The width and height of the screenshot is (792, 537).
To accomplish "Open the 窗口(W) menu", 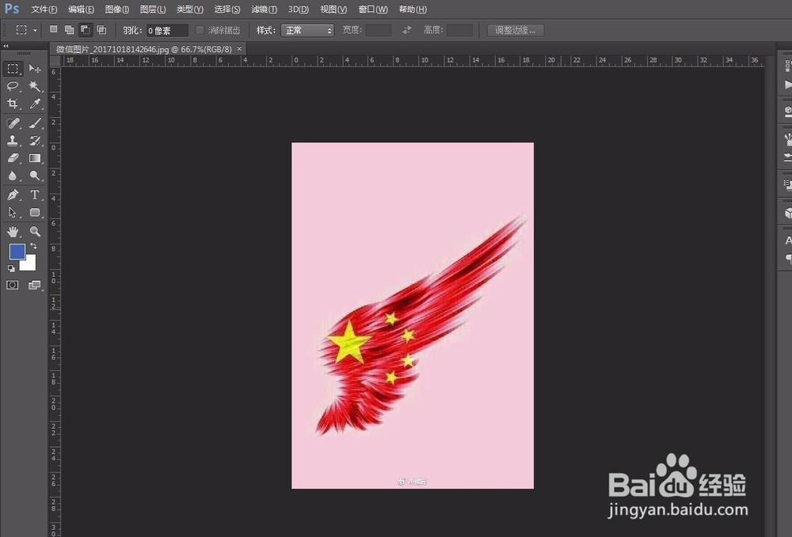I will 373,9.
